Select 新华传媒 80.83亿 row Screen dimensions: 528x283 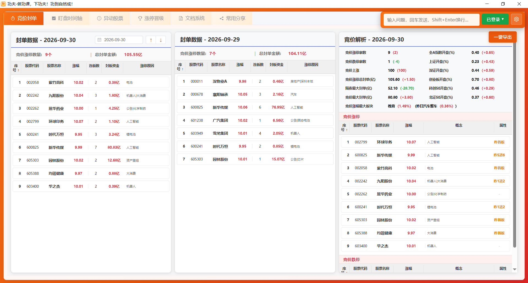click(x=91, y=147)
